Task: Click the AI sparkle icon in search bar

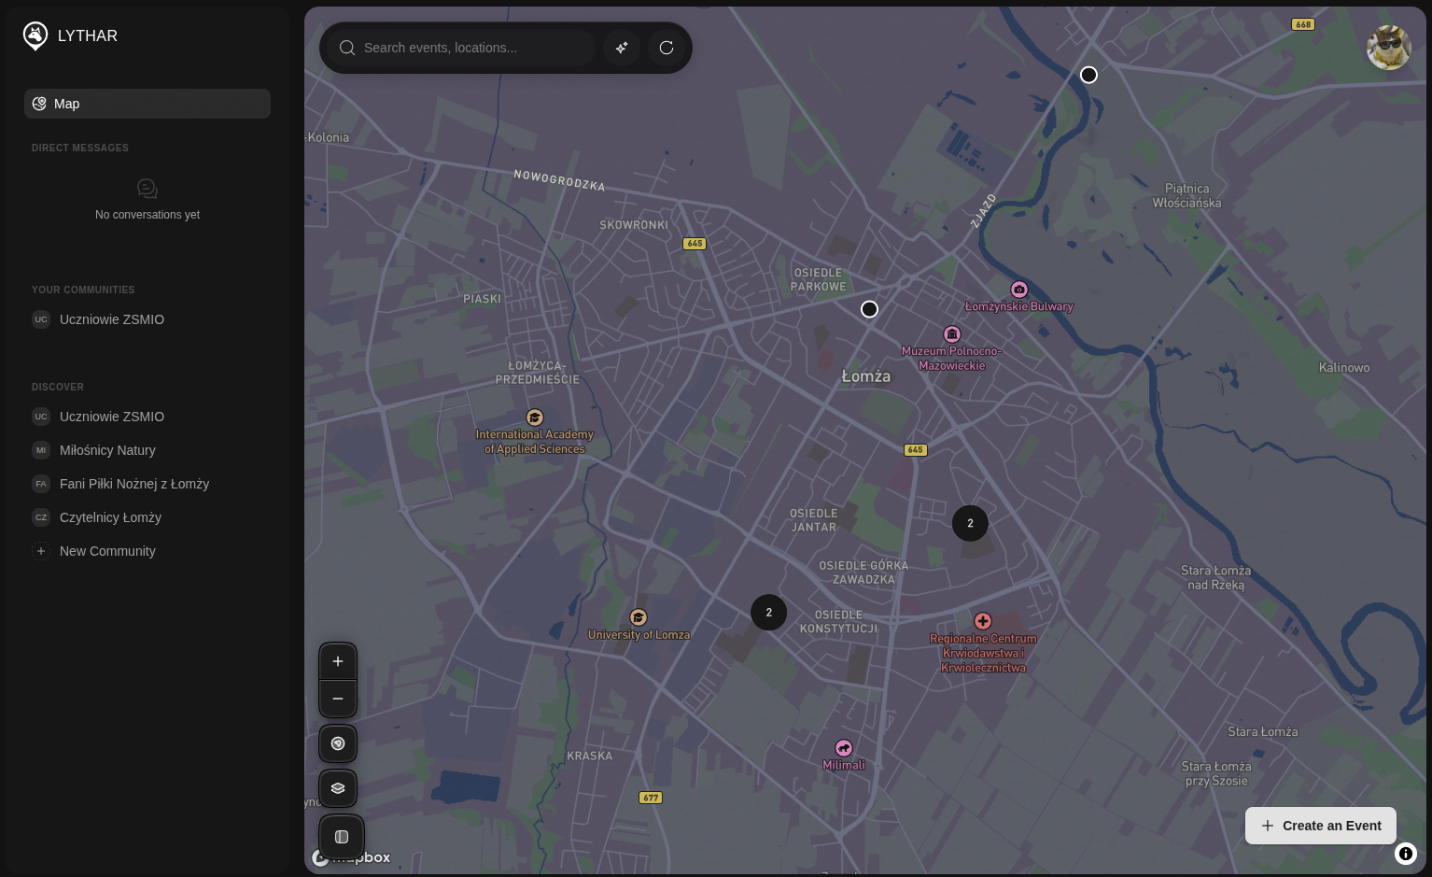Action: [622, 48]
